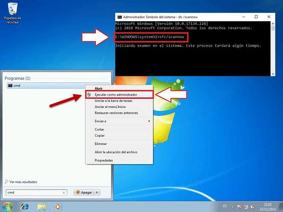The width and height of the screenshot is (283, 212).
Task: Show hidden tray icons arrow
Action: click(x=233, y=207)
